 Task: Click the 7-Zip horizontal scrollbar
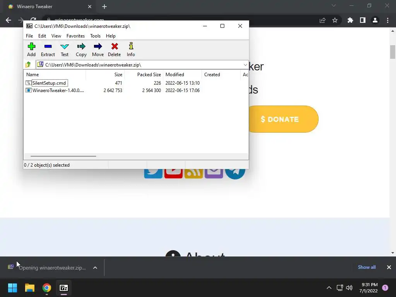pyautogui.click(x=63, y=156)
